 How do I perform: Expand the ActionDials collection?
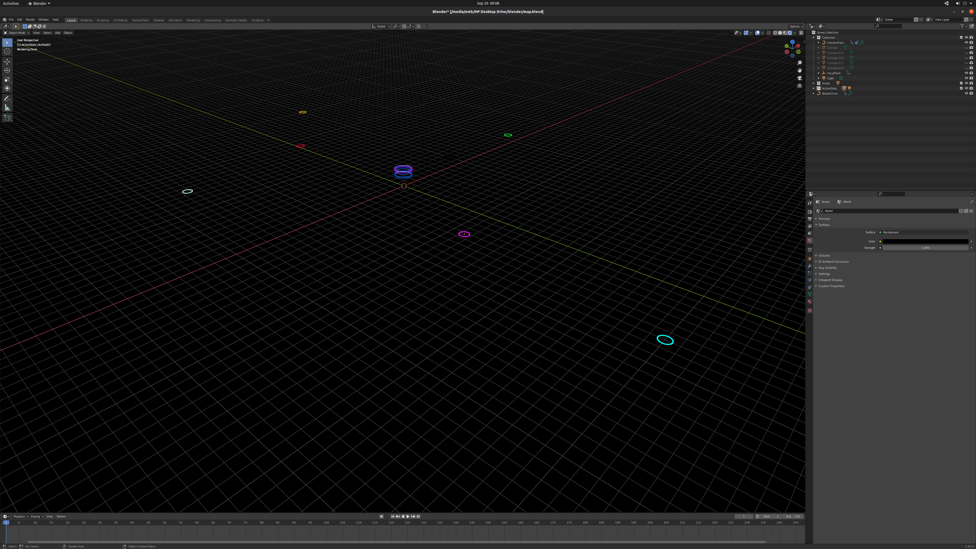pyautogui.click(x=813, y=88)
